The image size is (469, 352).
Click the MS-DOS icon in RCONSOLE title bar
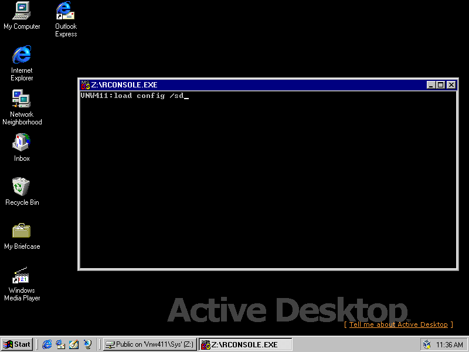tap(85, 84)
